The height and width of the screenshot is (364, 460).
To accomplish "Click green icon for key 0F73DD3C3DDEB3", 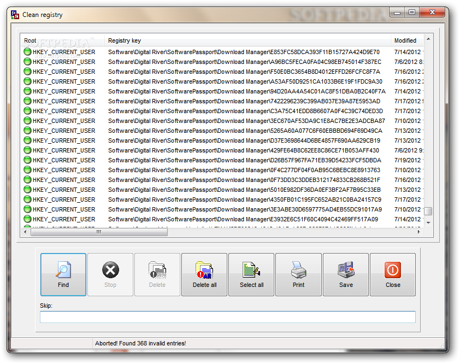I will [27, 180].
